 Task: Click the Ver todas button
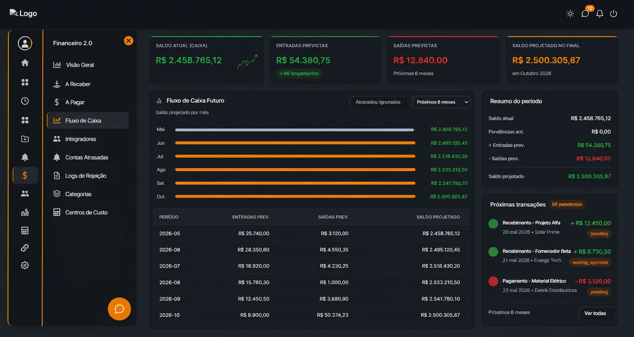[x=595, y=313]
